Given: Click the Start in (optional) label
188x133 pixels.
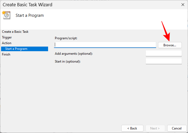Looking at the screenshot, I should click(x=68, y=61).
